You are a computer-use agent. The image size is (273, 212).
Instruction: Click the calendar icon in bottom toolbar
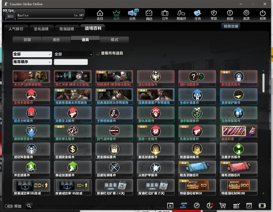[170, 205]
